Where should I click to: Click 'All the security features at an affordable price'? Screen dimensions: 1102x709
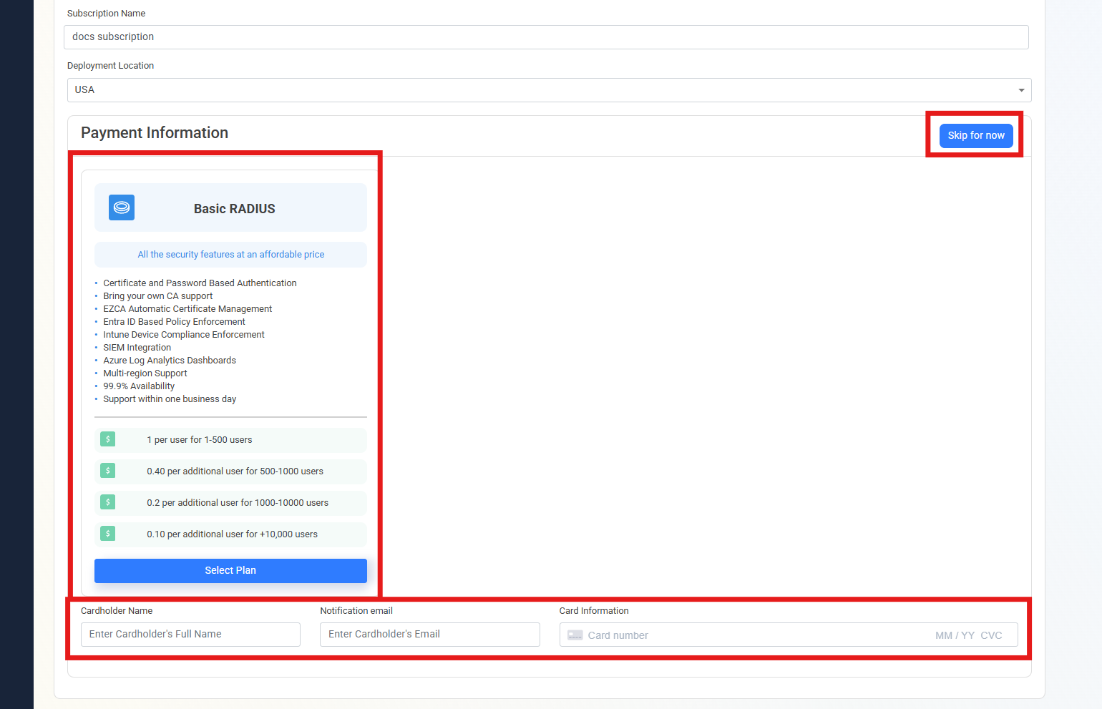tap(231, 255)
